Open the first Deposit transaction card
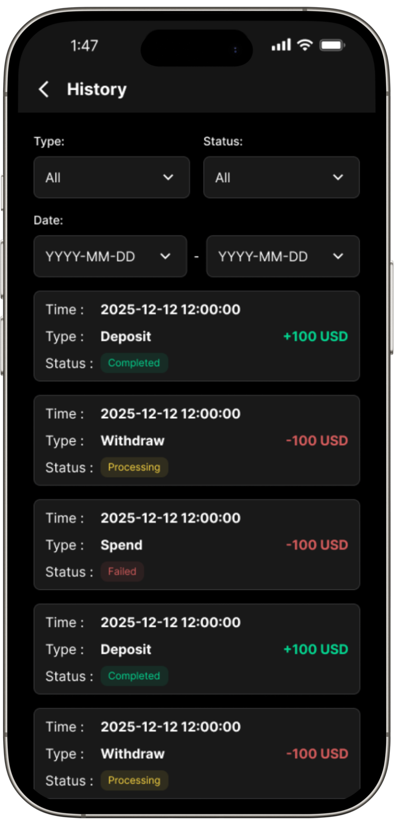 (x=197, y=336)
